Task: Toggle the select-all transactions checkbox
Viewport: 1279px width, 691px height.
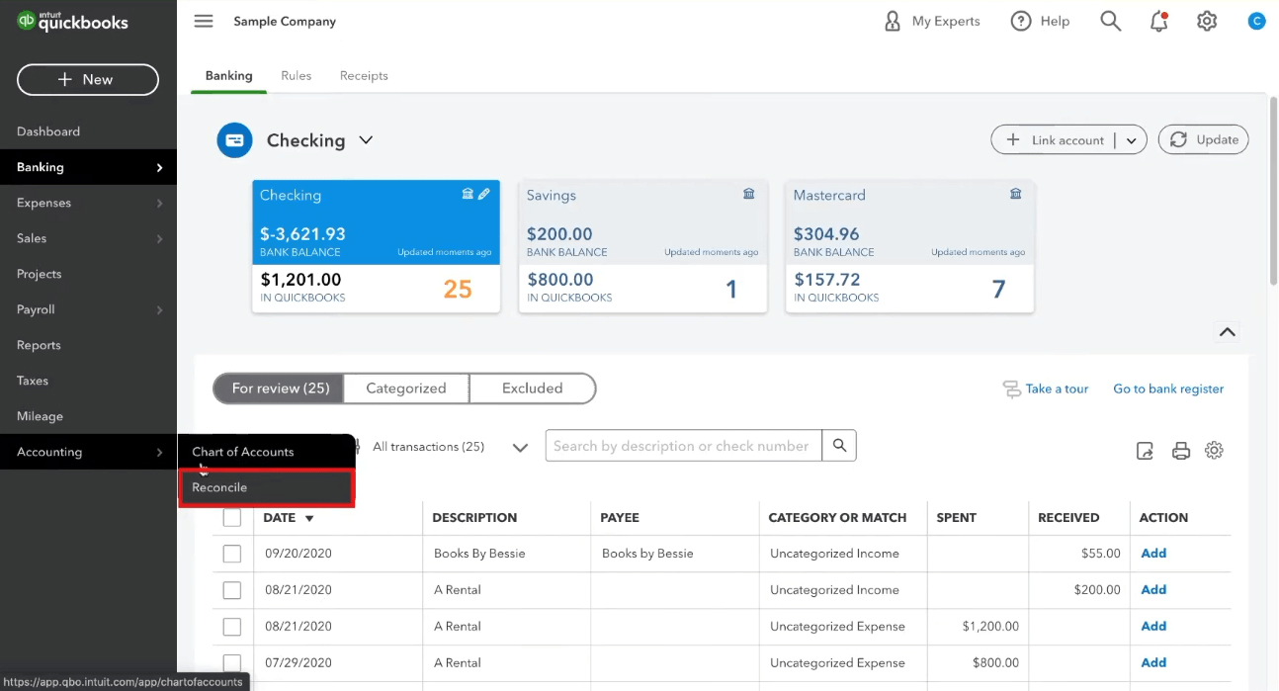Action: [232, 517]
